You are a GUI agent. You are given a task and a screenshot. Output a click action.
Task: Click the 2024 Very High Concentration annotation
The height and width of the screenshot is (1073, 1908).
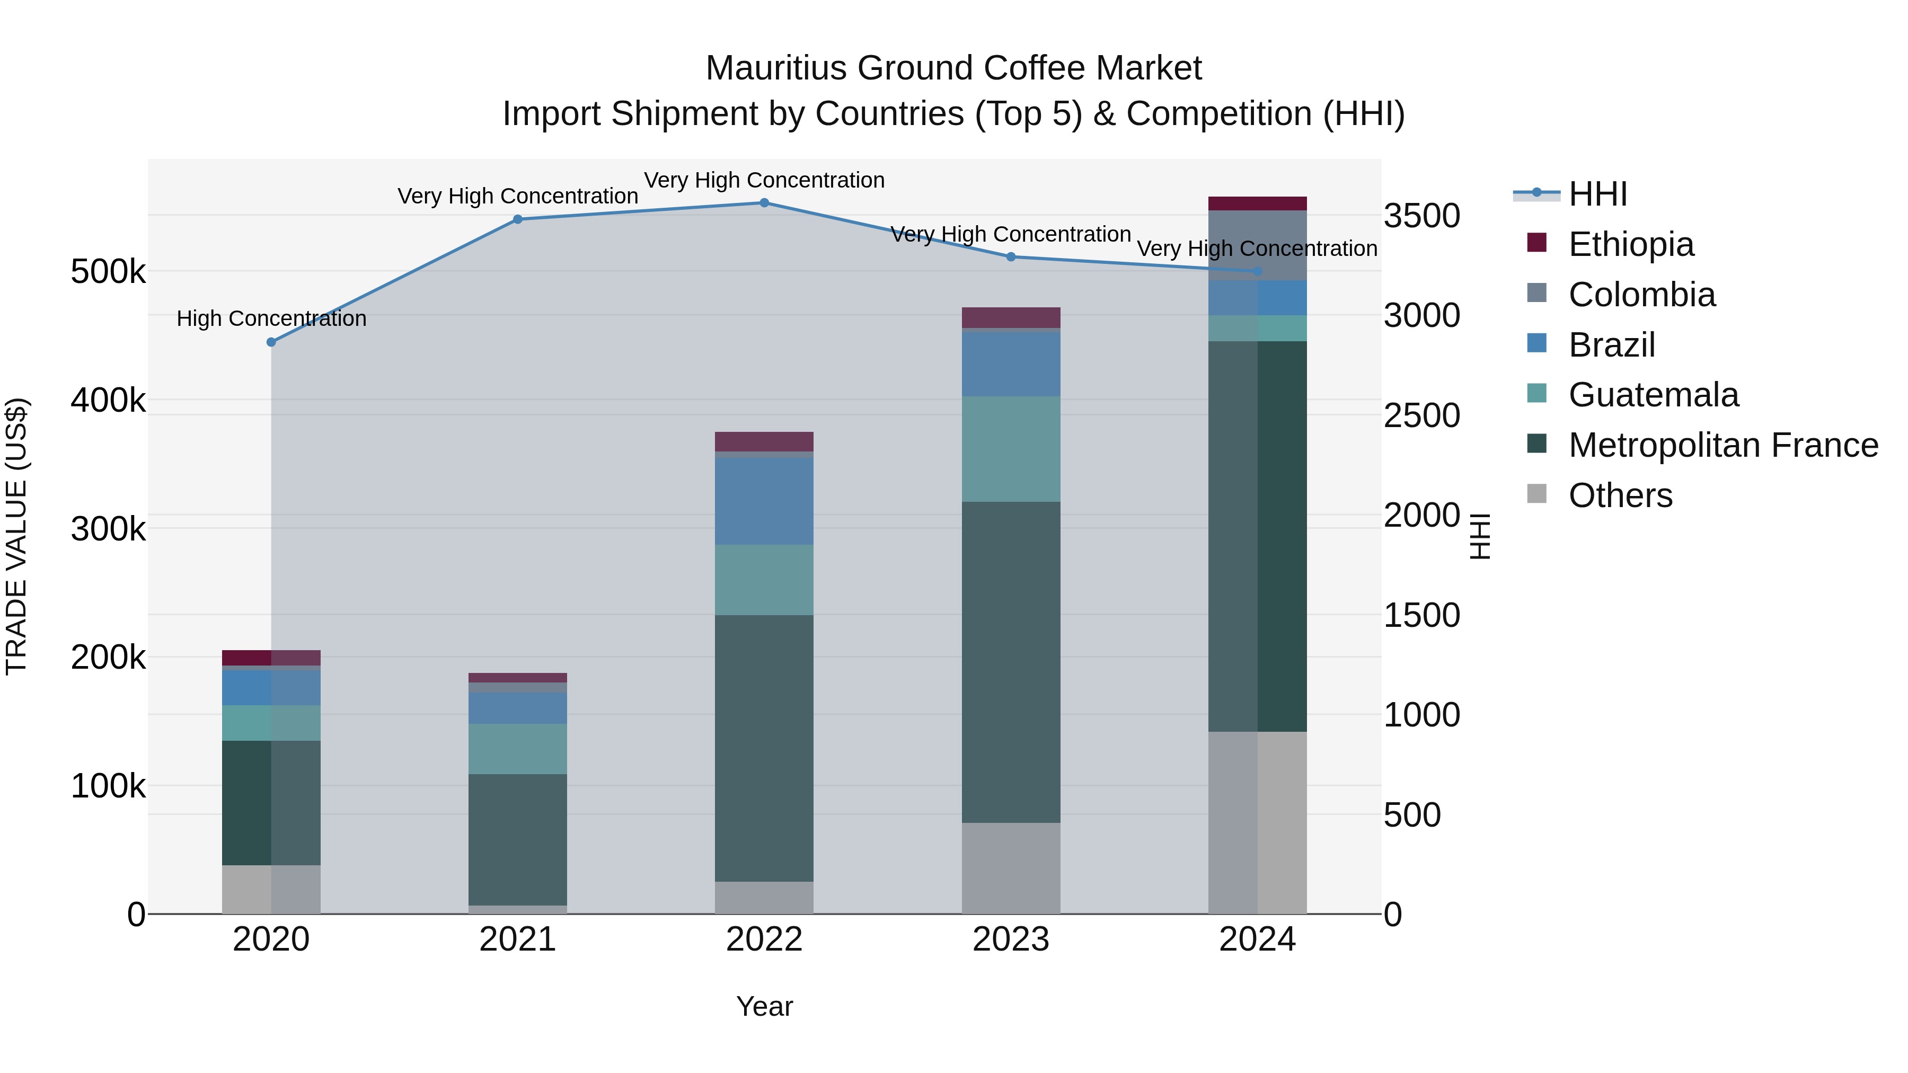tap(1258, 249)
